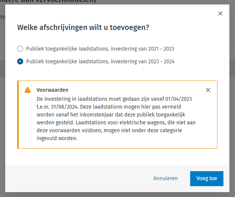The width and height of the screenshot is (235, 197).
Task: Cancel via the Annuleren link
Action: [166, 178]
